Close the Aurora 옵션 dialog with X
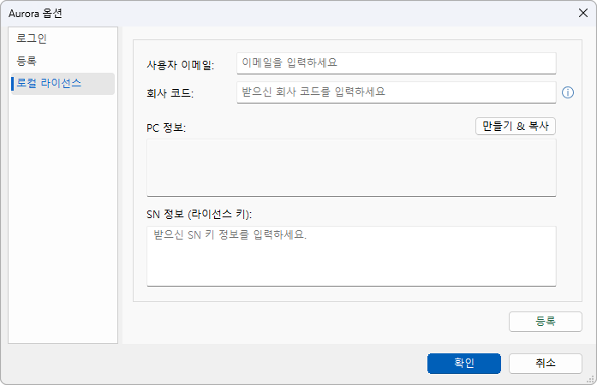This screenshot has height=385, width=597. point(583,13)
